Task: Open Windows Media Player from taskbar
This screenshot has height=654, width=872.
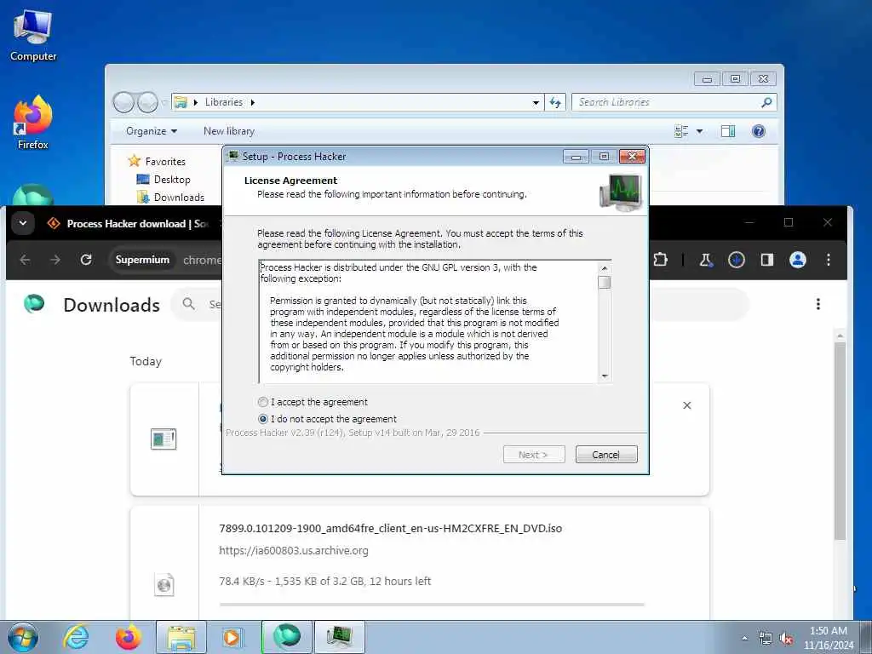Action: (x=232, y=637)
